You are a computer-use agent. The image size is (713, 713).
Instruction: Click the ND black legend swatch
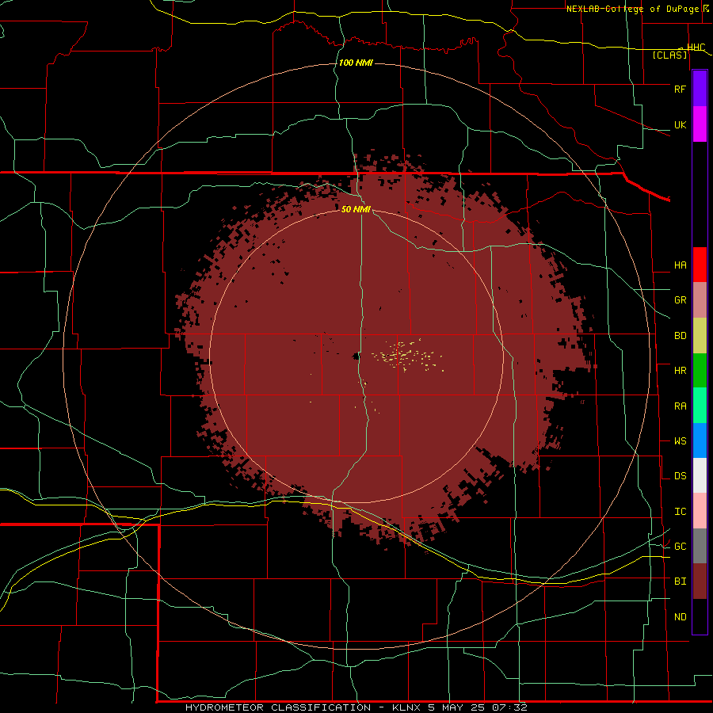[700, 616]
